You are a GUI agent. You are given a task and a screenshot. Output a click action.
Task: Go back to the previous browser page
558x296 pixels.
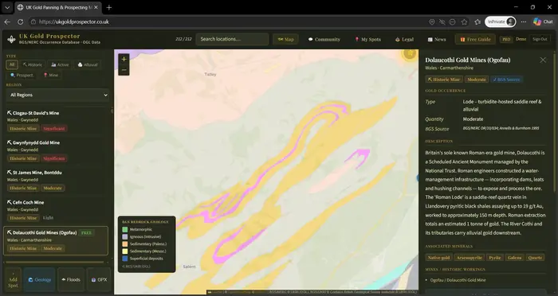(7, 21)
